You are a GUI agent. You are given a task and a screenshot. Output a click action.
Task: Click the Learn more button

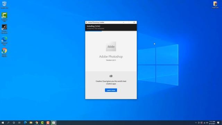(111, 90)
